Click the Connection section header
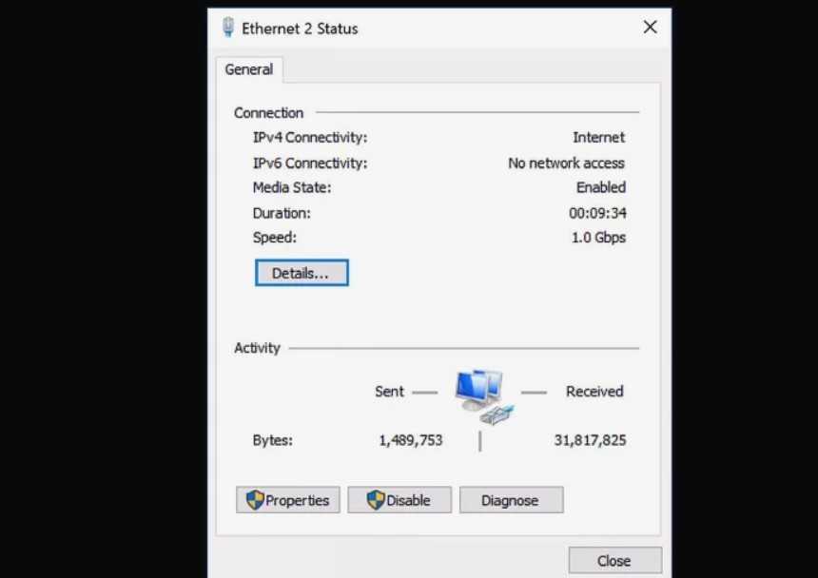Screen dimensions: 818x578 [x=268, y=113]
